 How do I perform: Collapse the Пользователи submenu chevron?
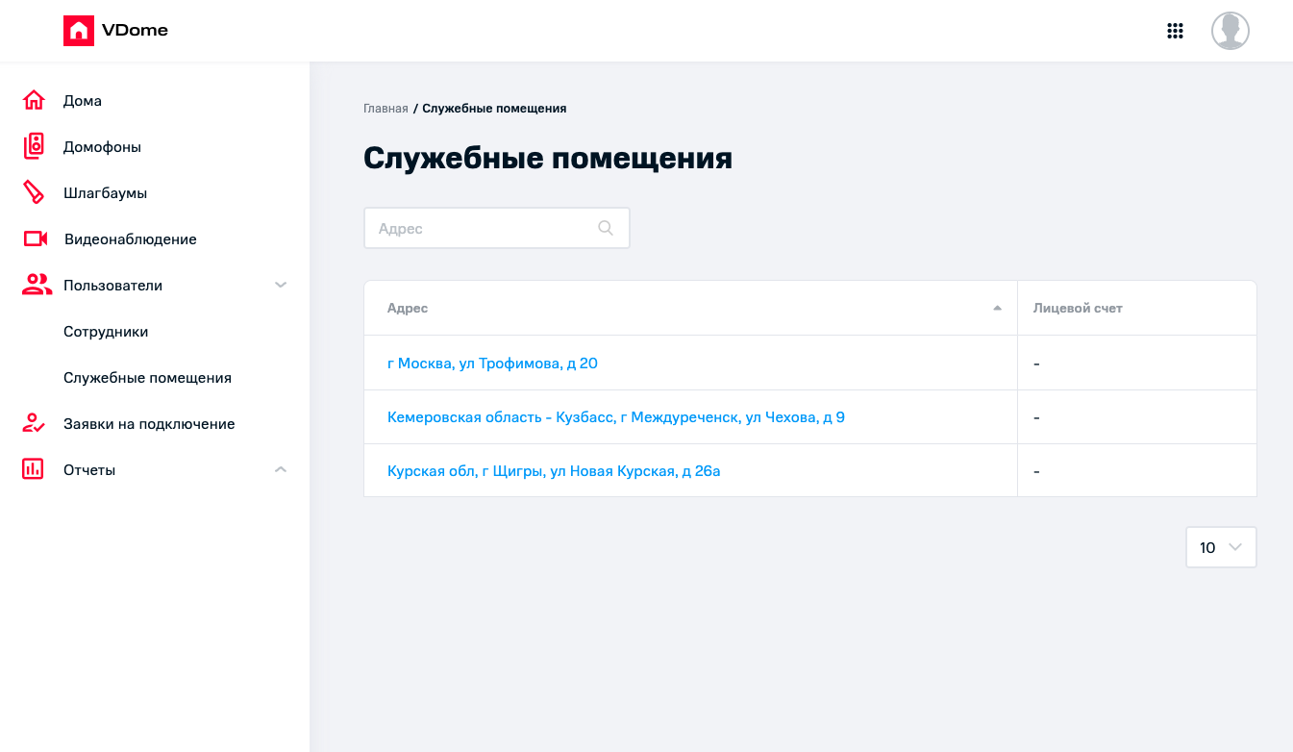tap(281, 285)
